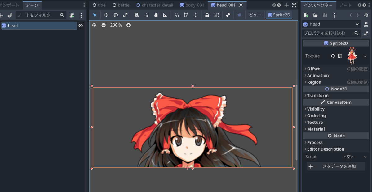Screen dimensions: 372x192
Task: Select the head node in scene tree
Action: click(39, 26)
